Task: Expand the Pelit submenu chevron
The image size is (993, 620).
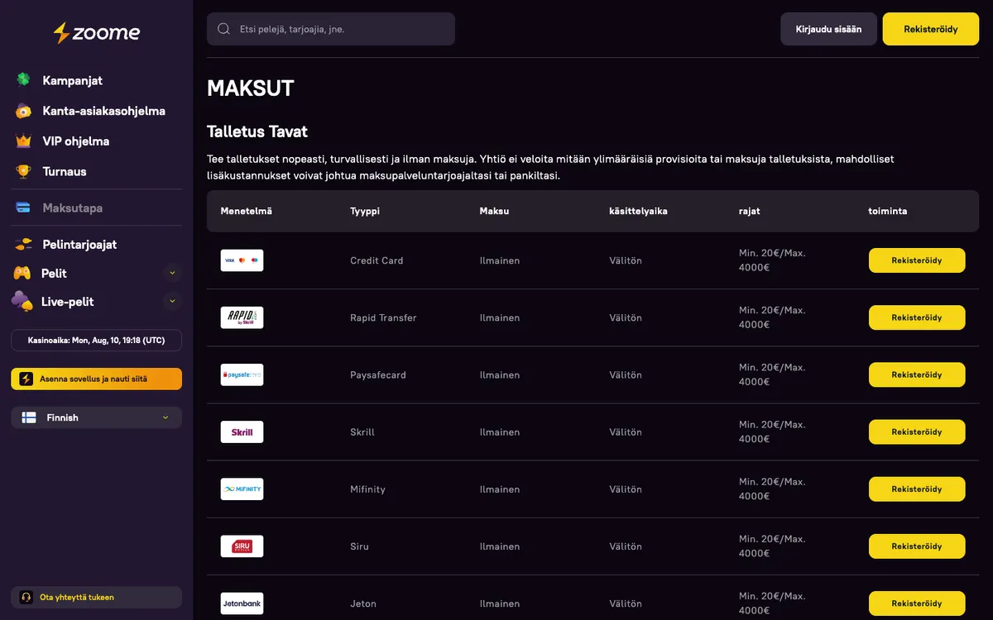Action: (x=172, y=273)
